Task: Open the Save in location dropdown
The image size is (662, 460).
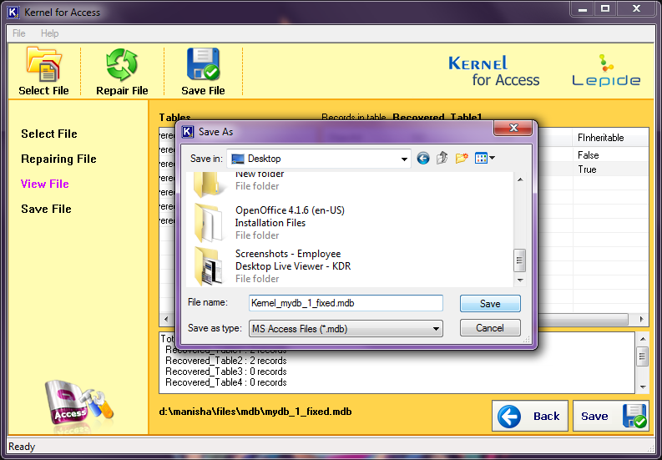Action: coord(403,159)
